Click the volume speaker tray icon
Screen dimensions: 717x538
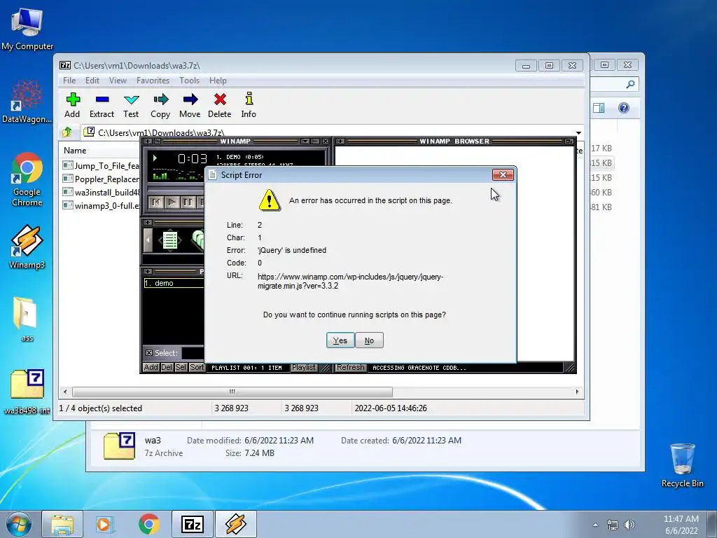[x=629, y=525]
